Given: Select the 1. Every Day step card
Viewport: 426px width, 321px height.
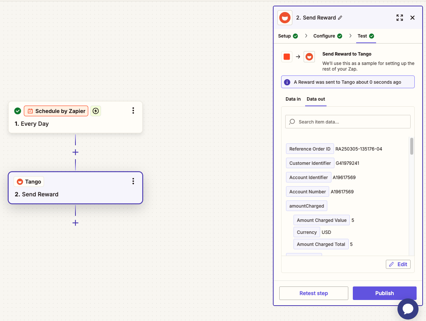Looking at the screenshot, I should [75, 117].
